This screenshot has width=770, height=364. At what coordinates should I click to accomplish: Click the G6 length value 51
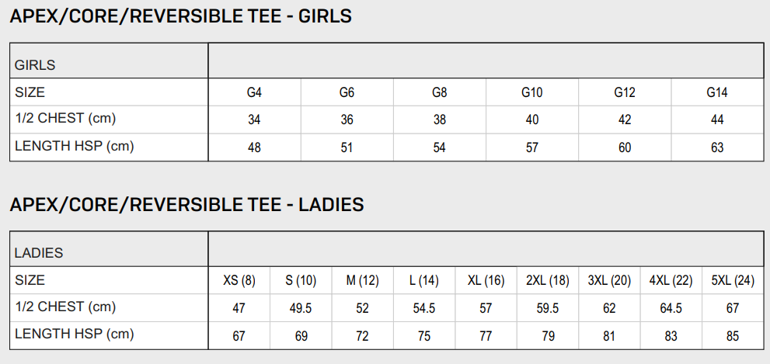(x=347, y=147)
